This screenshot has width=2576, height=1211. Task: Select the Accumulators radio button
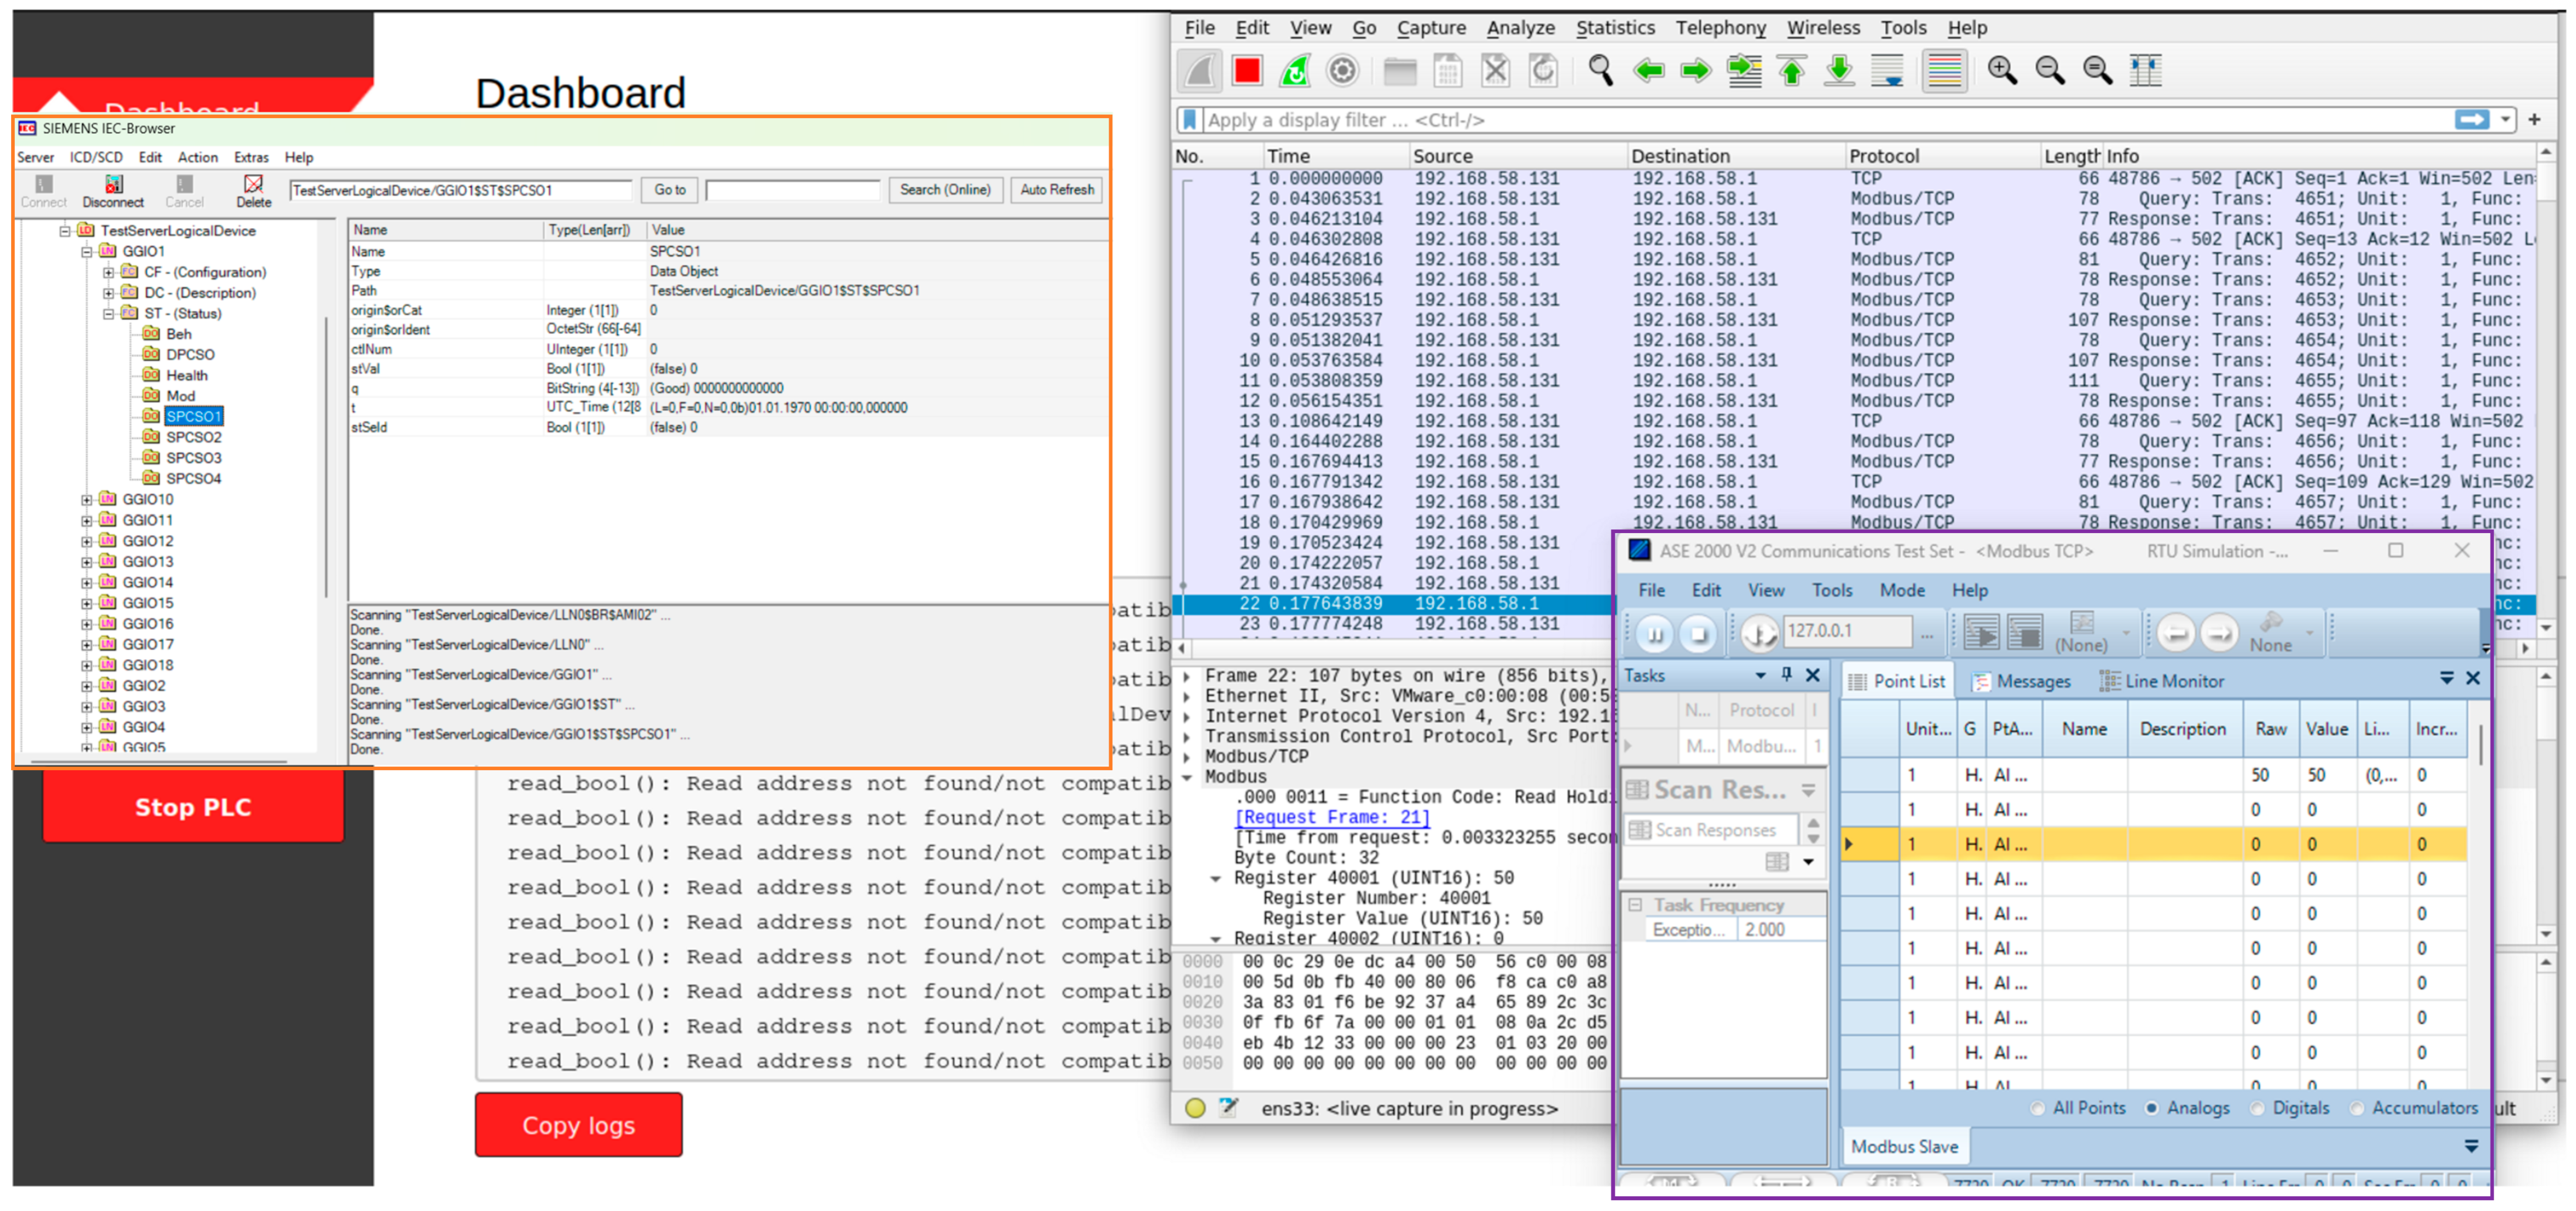point(2357,1108)
